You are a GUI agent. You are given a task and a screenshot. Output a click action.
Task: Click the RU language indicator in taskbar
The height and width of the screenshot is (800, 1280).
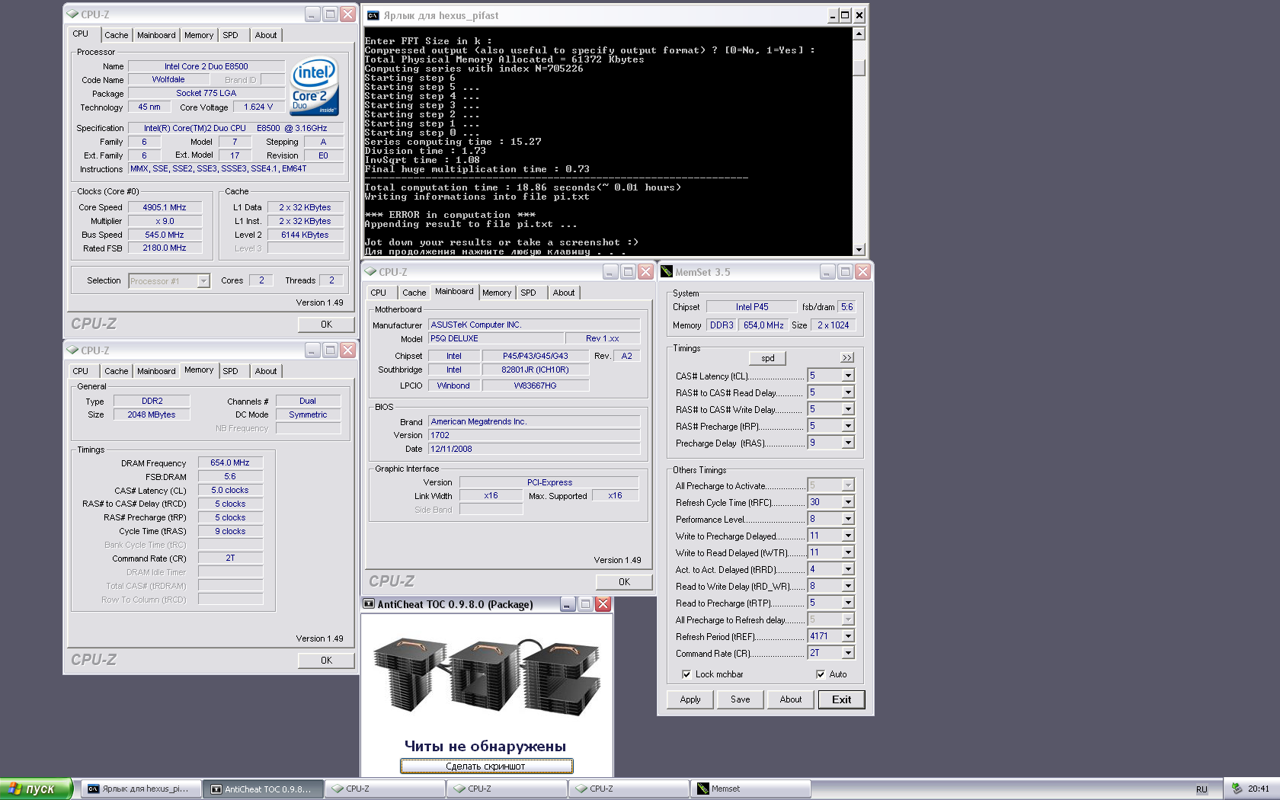1202,789
